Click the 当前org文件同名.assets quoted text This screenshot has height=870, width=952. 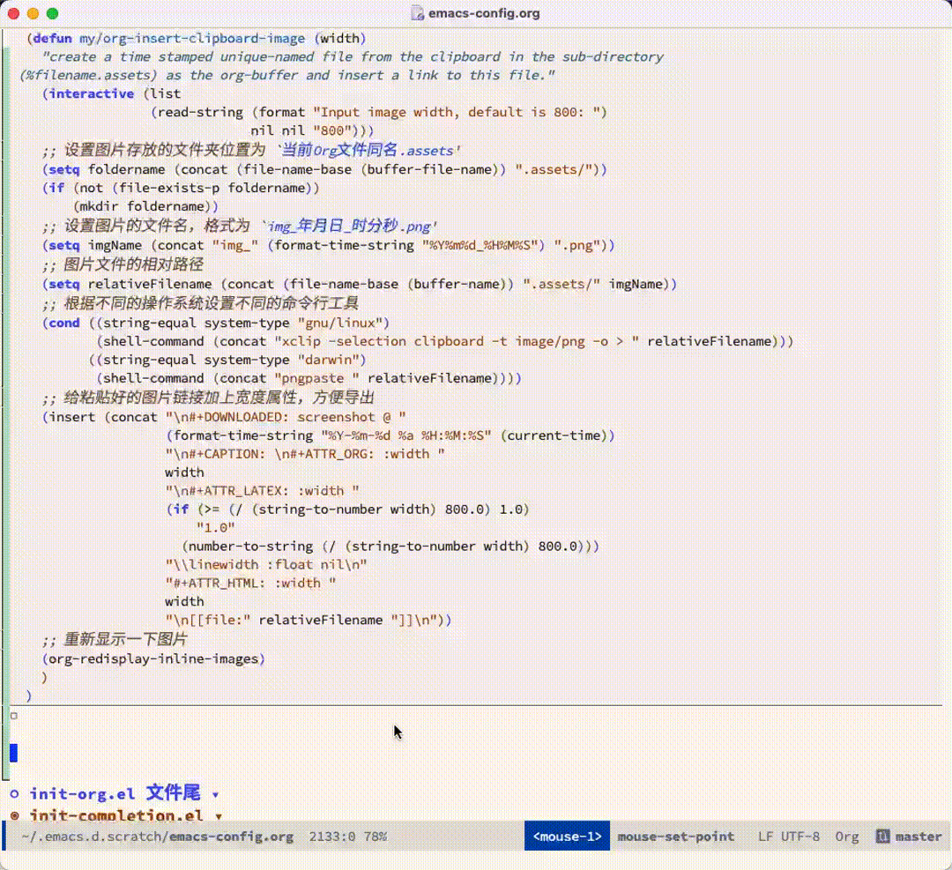(x=368, y=150)
